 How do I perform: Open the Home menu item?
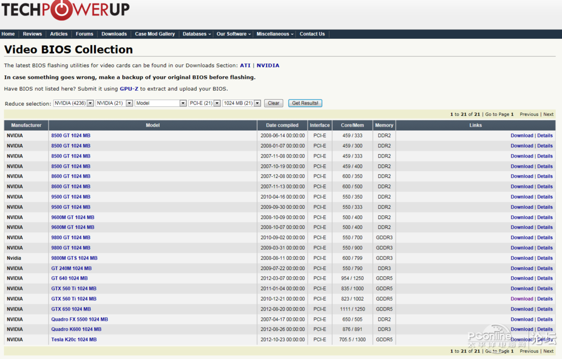point(8,34)
